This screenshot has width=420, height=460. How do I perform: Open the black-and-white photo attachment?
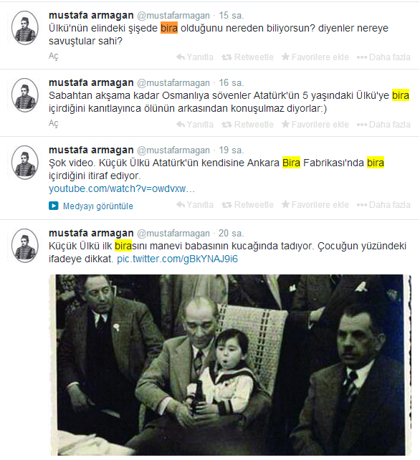pyautogui.click(x=230, y=365)
